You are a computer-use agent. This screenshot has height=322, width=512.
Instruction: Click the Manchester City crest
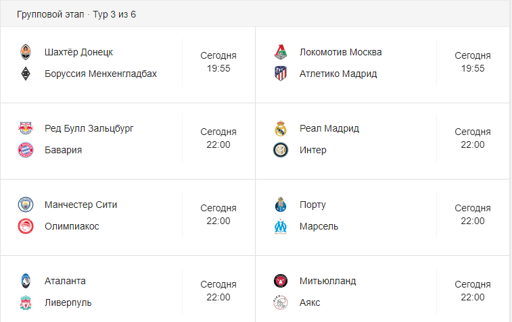pyautogui.click(x=26, y=205)
